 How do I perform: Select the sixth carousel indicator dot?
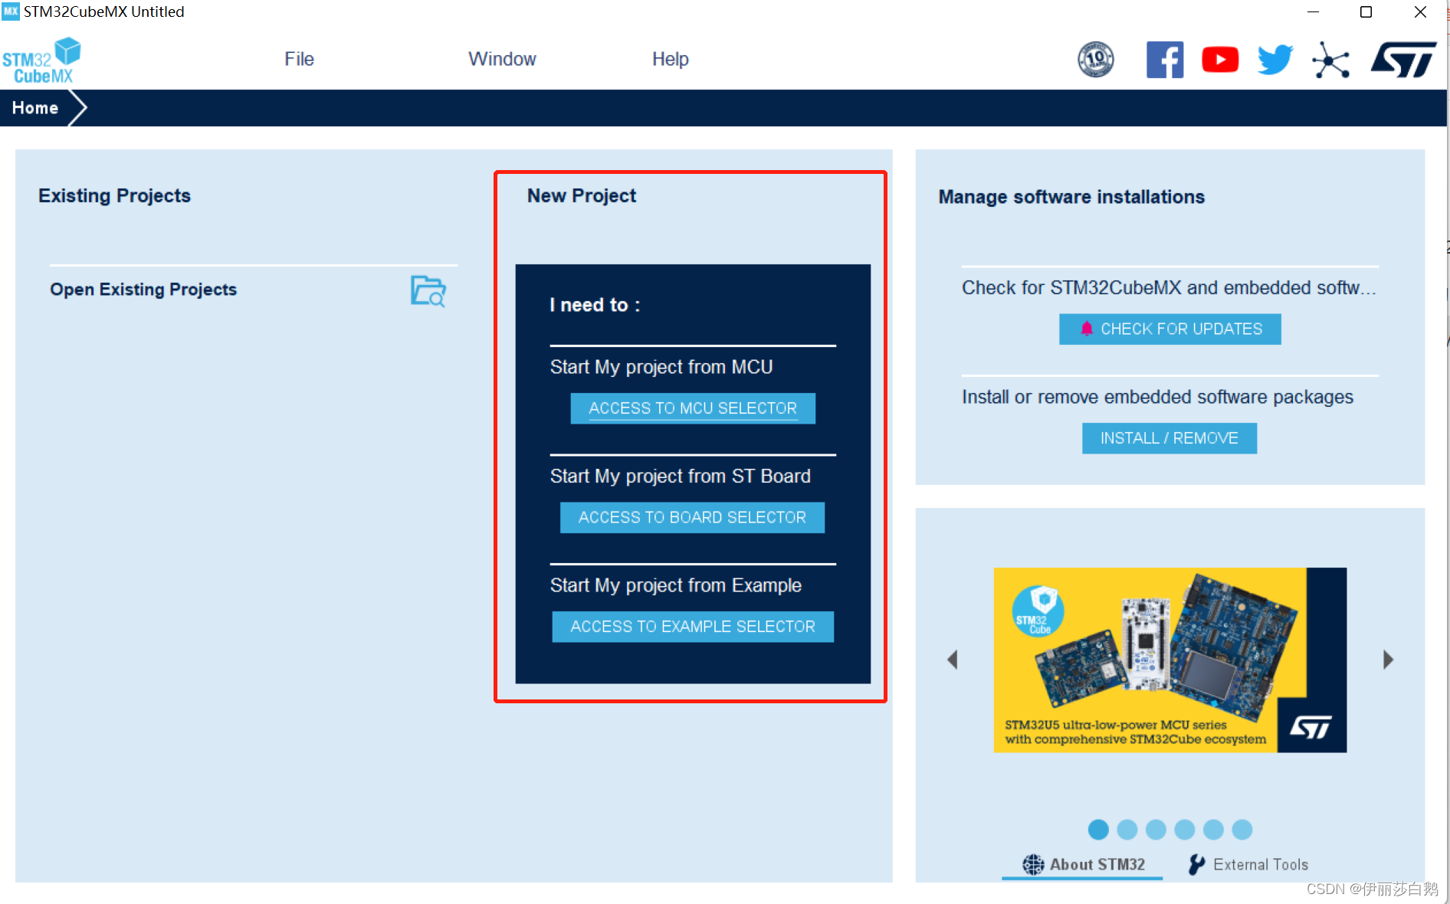(1242, 830)
